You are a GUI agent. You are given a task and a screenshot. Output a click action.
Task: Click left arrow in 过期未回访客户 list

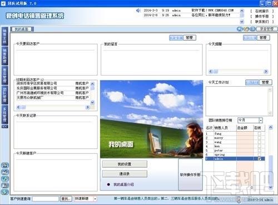coord(18,107)
